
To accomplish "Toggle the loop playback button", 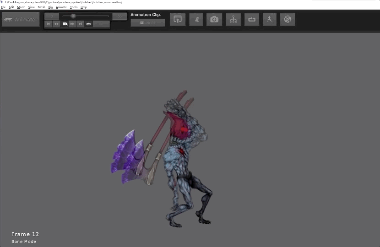I will coord(88,24).
